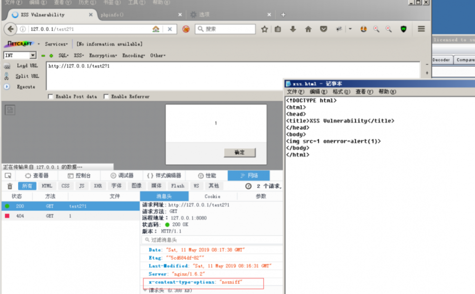
Task: Open Netcraft Services dropdown
Action: [x=57, y=44]
